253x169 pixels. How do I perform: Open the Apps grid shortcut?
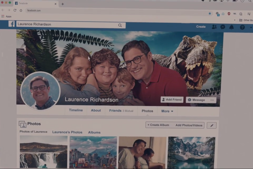pos(6,16)
